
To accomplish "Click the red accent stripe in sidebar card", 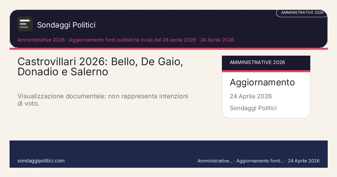I will (266, 71).
